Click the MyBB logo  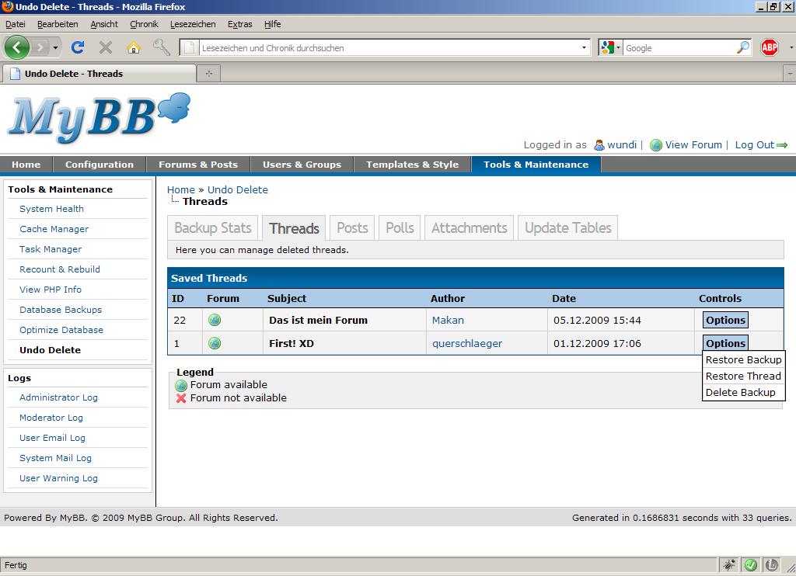pyautogui.click(x=99, y=118)
